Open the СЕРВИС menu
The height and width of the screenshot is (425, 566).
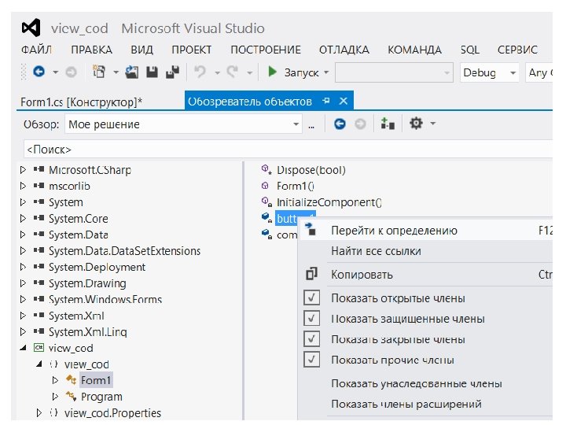517,50
